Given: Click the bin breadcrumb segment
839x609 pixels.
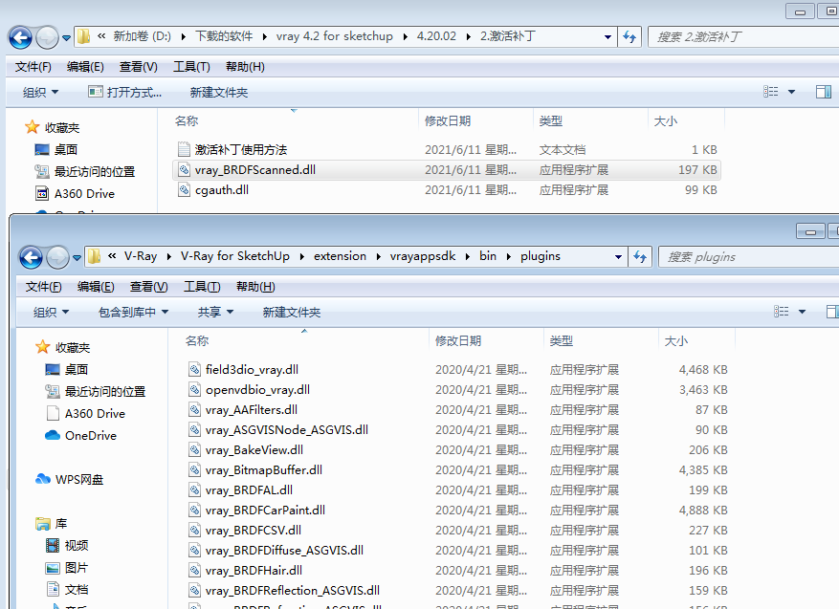Looking at the screenshot, I should pos(488,256).
